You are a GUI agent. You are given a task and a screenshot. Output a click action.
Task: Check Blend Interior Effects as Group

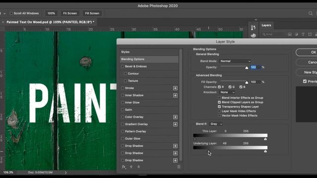(219, 98)
